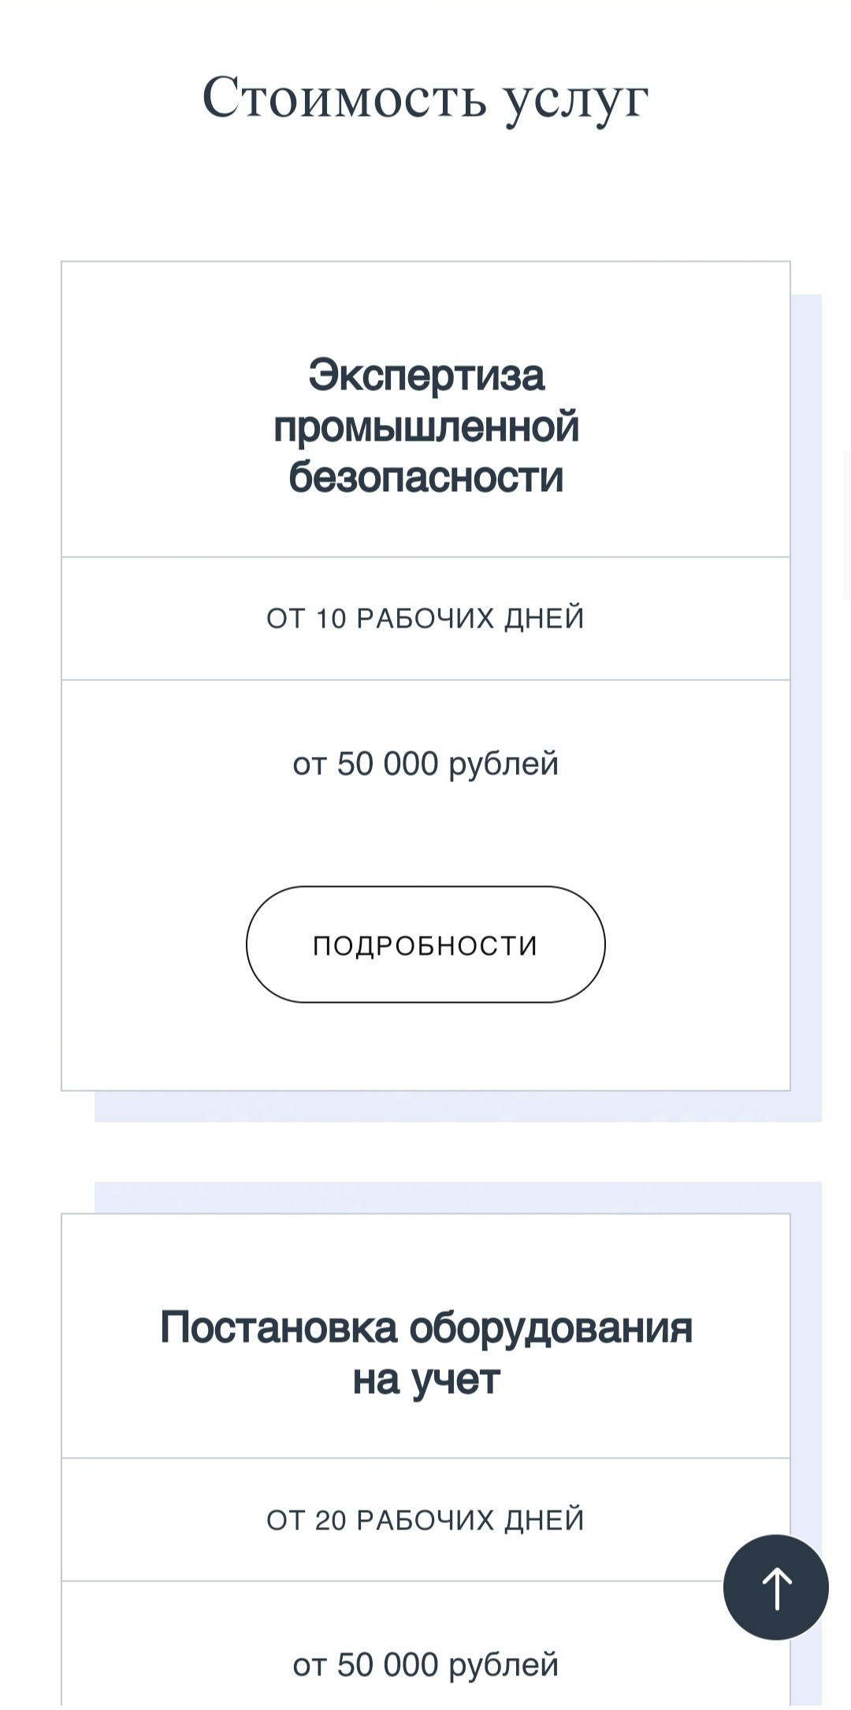This screenshot has width=851, height=1710.
Task: Click the word "Стоимость" in the page heading
Action: tap(344, 98)
